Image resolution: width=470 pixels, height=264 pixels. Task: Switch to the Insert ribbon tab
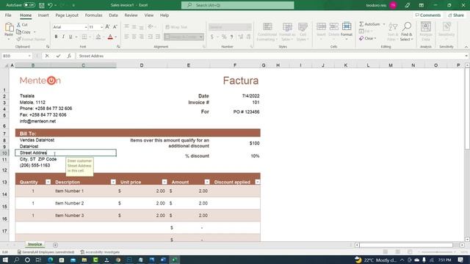(x=43, y=15)
